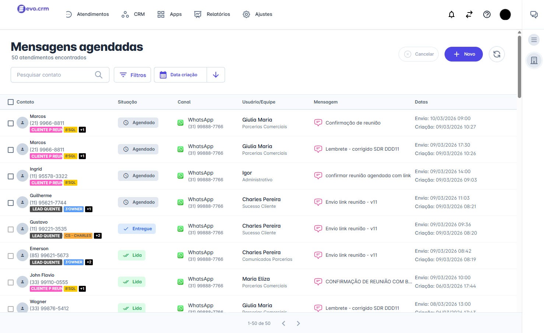This screenshot has width=544, height=333.
Task: Click the Cancelar button
Action: coord(418,54)
